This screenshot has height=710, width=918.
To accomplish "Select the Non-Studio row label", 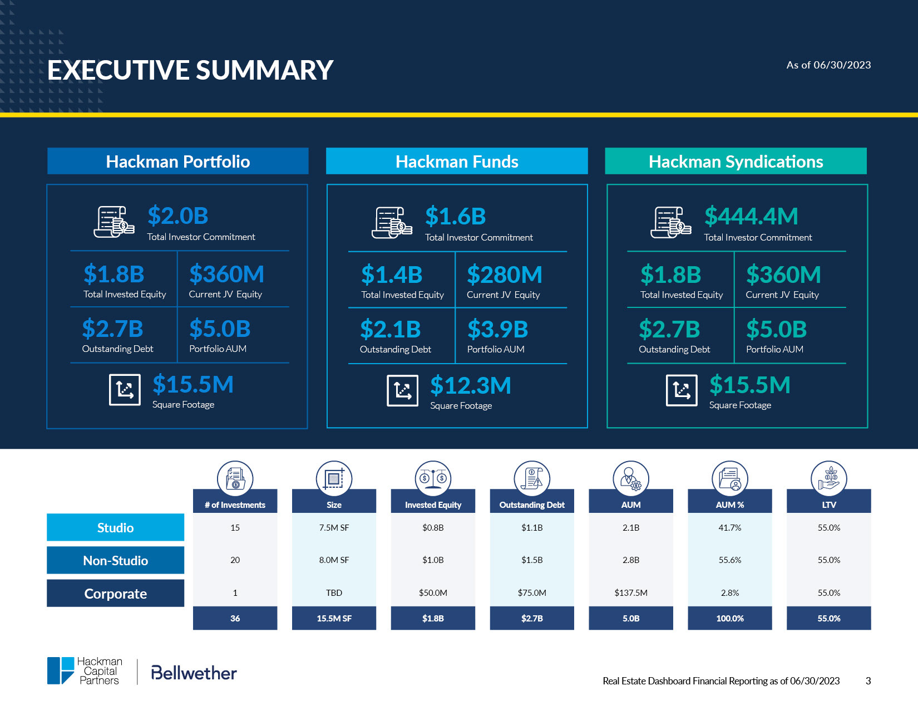I will (115, 560).
